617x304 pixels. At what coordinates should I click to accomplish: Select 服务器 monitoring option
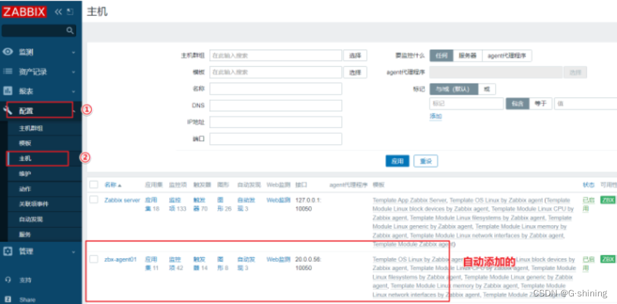tap(468, 55)
